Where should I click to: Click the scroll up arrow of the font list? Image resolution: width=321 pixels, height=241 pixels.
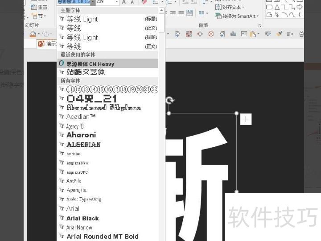tap(161, 10)
